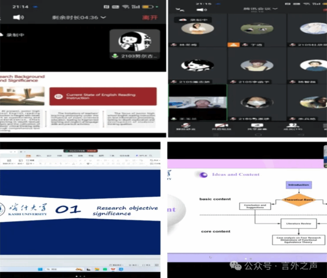
Task: Click the orange Theoretical Basis diamond
Action: 299,200
